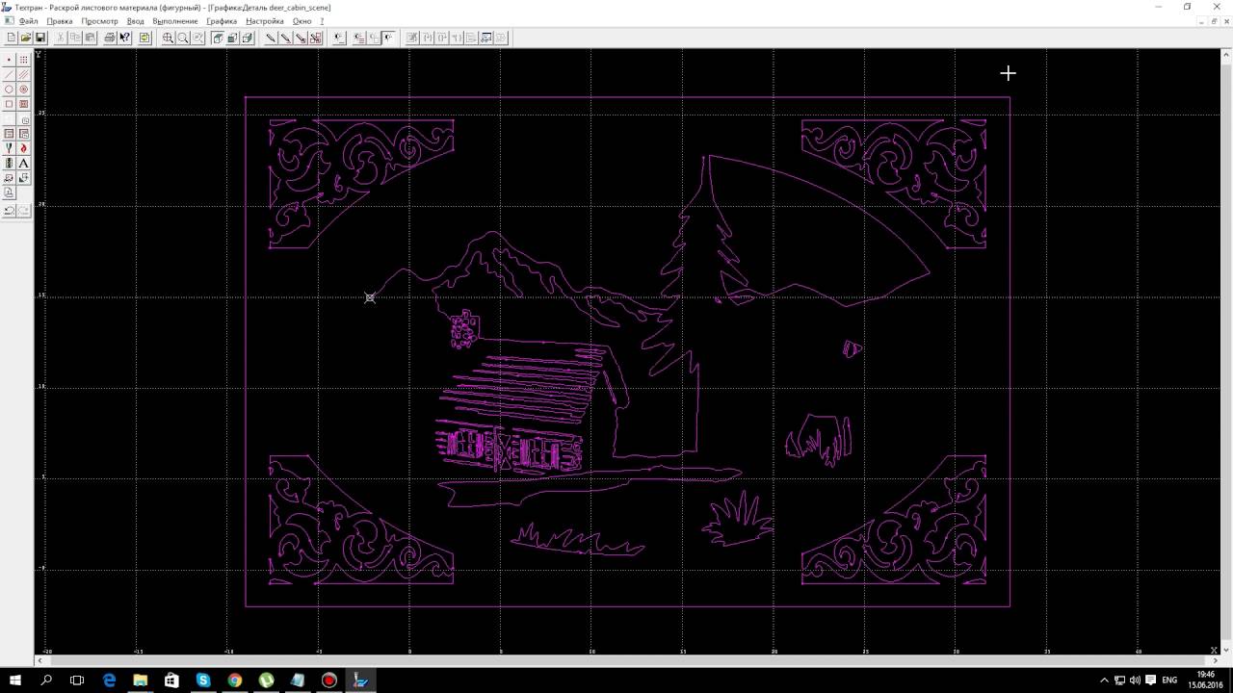Image resolution: width=1233 pixels, height=693 pixels.
Task: Open the Окно menu
Action: click(x=302, y=21)
